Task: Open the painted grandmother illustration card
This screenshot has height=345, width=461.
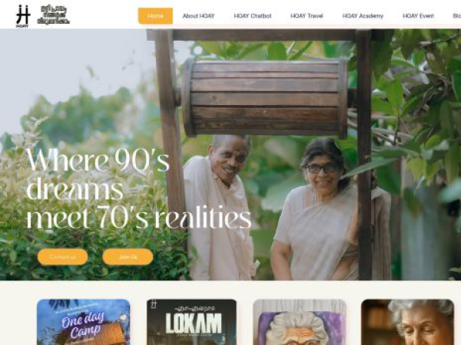Action: click(300, 322)
